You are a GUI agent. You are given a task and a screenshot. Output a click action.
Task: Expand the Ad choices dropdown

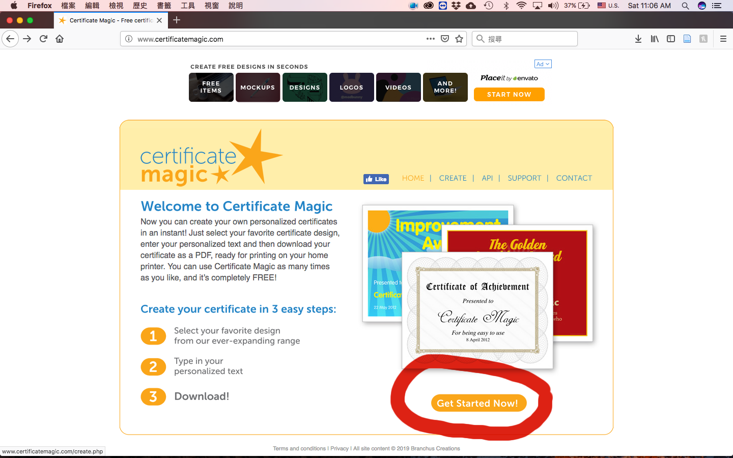tap(543, 64)
